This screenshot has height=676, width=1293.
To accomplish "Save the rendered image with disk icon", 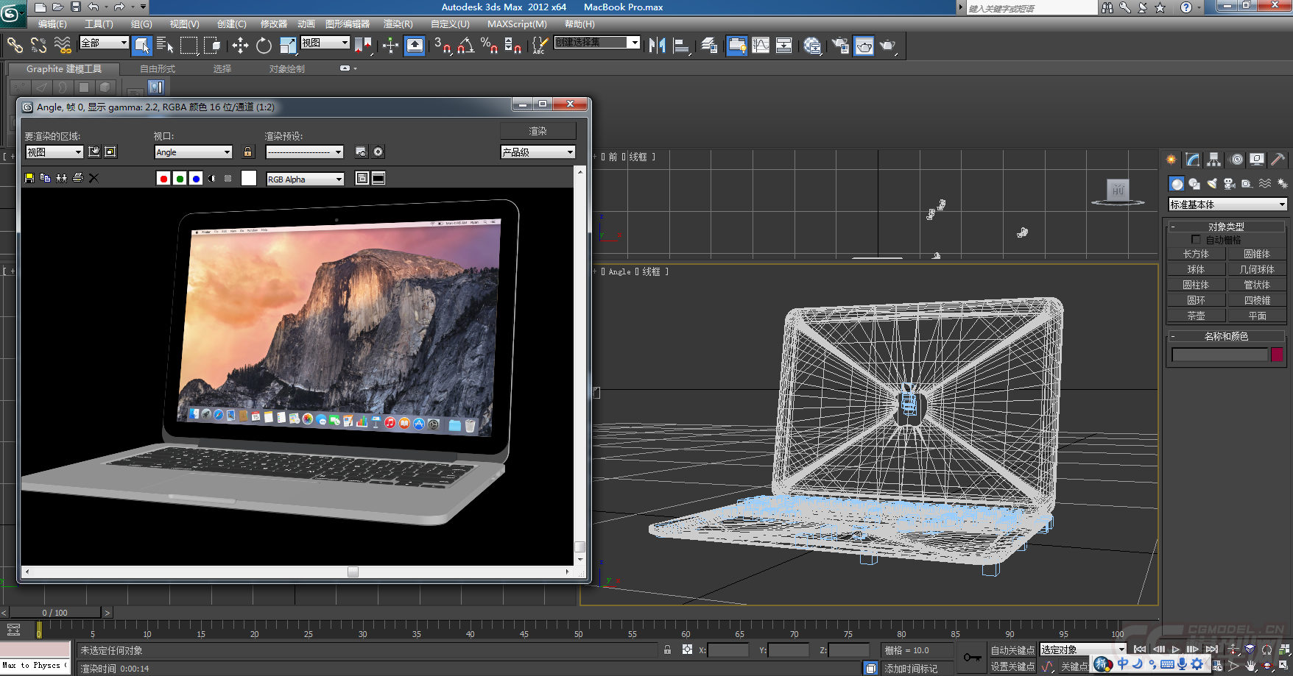I will (29, 178).
